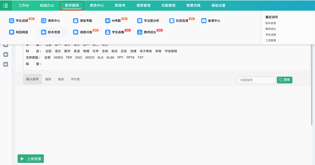Open the 备课中心 icon

204,21
